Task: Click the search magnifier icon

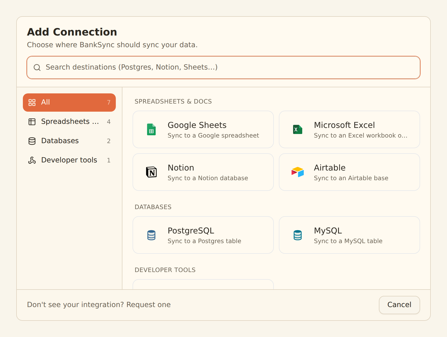Action: 37,68
